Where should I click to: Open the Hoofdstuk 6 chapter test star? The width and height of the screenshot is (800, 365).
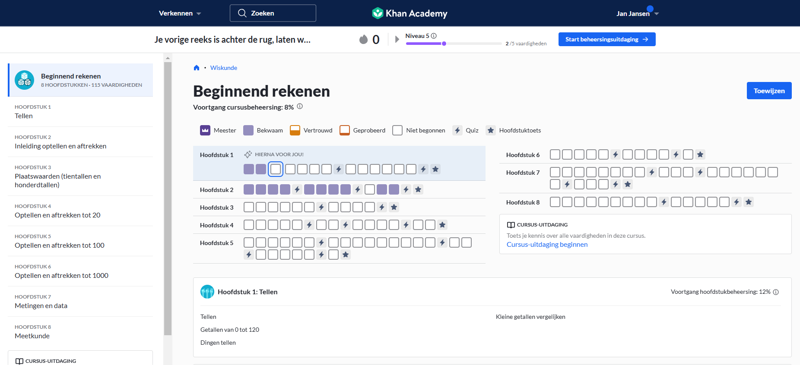pyautogui.click(x=700, y=154)
